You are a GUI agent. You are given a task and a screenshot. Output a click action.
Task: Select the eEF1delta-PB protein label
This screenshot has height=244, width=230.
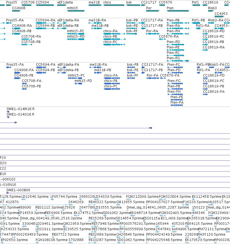tap(68, 70)
